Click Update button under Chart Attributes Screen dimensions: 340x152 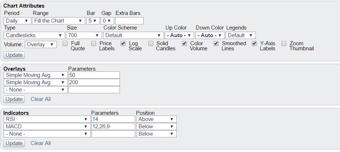click(x=14, y=55)
